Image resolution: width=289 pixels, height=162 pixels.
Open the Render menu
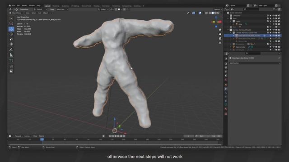pos(24,6)
